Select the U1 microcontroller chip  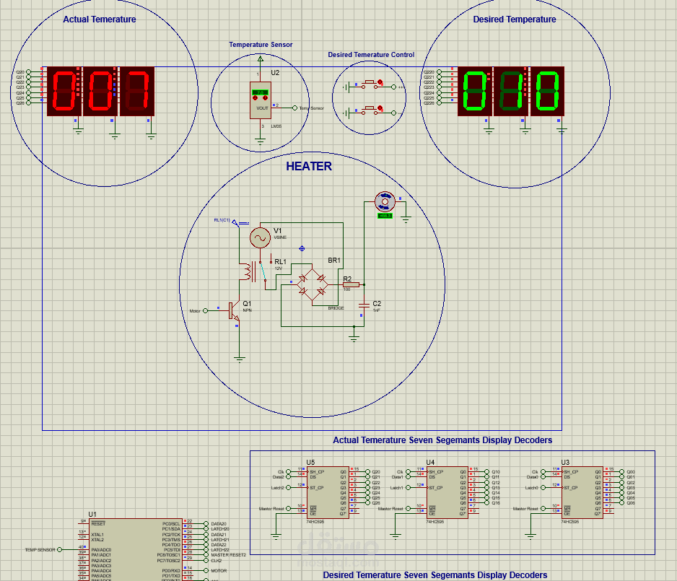tap(136, 549)
